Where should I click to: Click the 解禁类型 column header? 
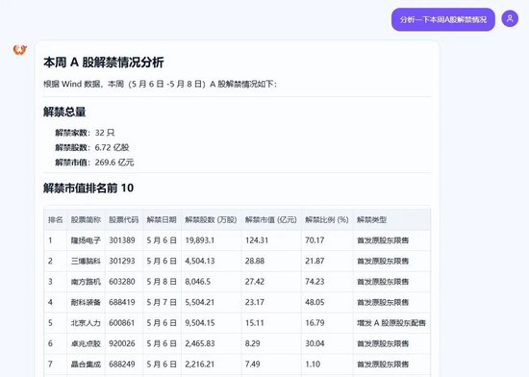point(371,220)
